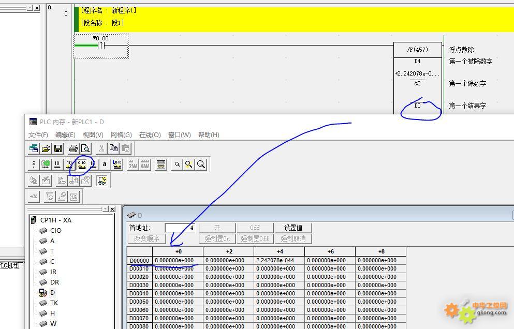Select H area in memory tree
514x329 pixels.
point(52,313)
